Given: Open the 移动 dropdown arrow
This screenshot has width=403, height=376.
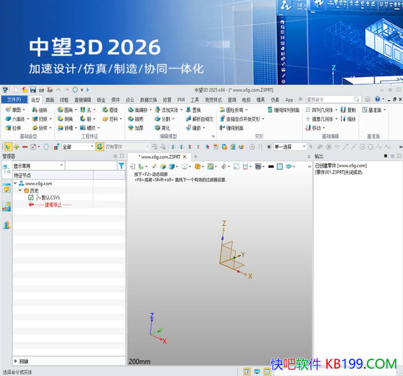Looking at the screenshot, I should [324, 128].
